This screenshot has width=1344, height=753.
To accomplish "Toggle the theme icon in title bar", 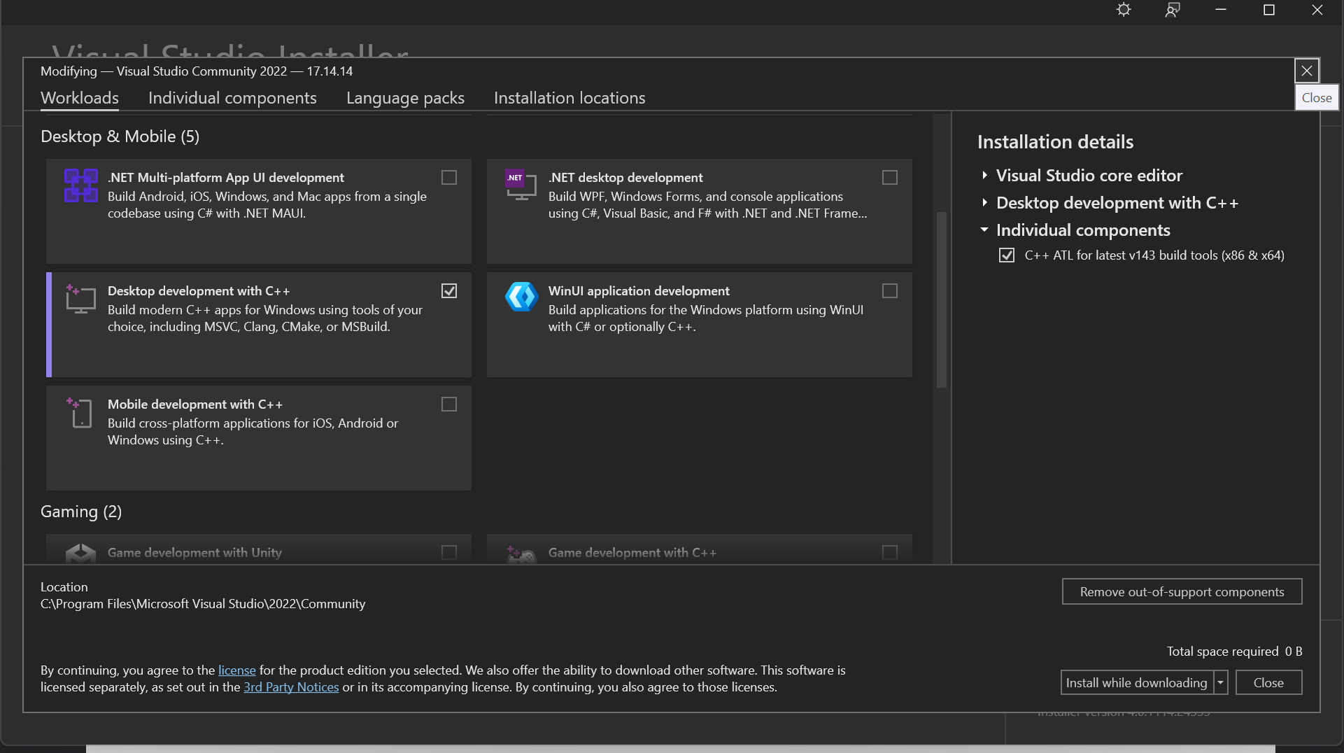I will coord(1124,10).
